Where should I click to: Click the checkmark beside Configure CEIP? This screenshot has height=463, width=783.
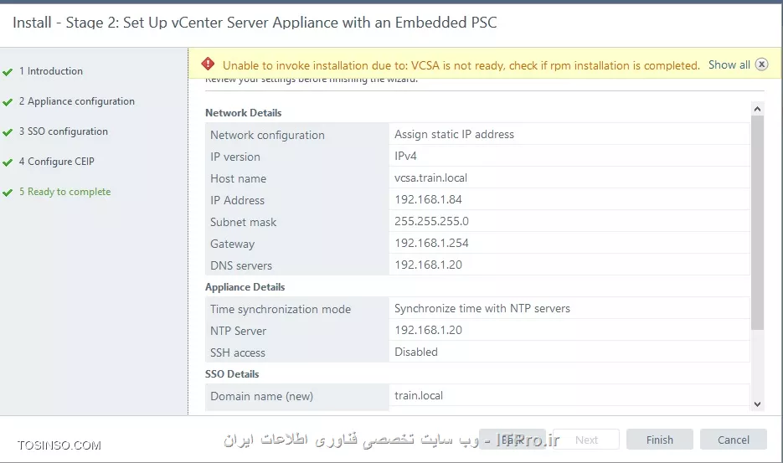(x=8, y=162)
